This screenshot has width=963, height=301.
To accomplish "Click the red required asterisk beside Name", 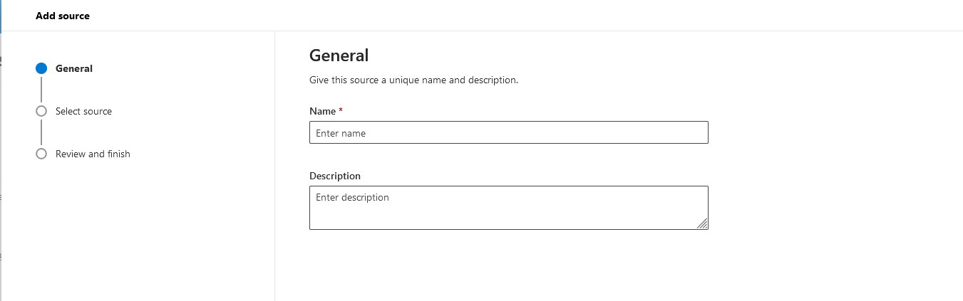I will coord(341,111).
